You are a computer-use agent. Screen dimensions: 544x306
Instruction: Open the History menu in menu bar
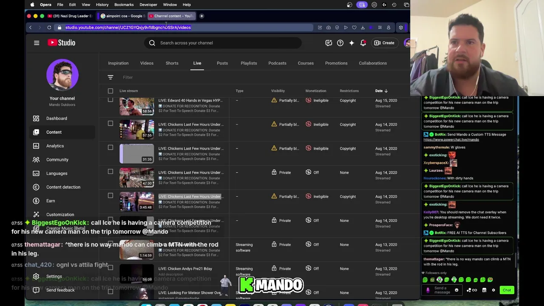point(102,5)
